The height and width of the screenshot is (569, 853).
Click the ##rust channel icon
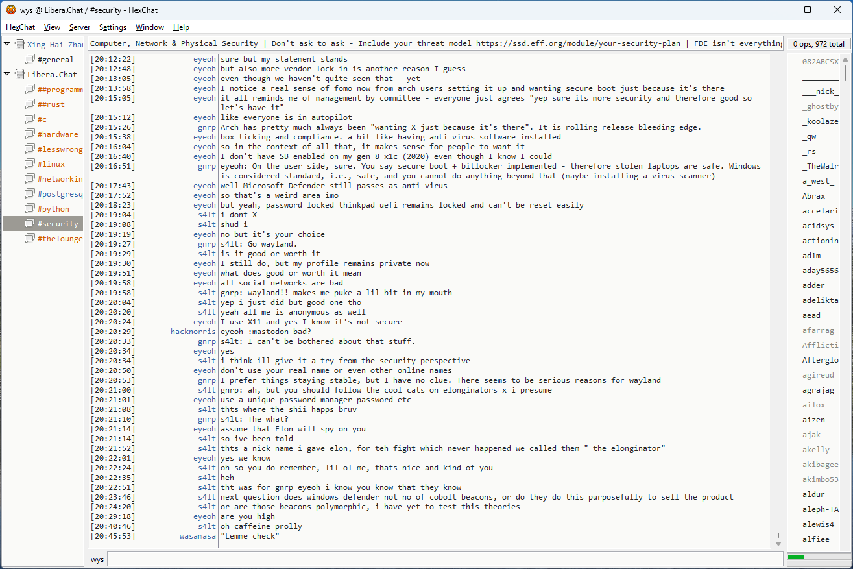[x=30, y=104]
